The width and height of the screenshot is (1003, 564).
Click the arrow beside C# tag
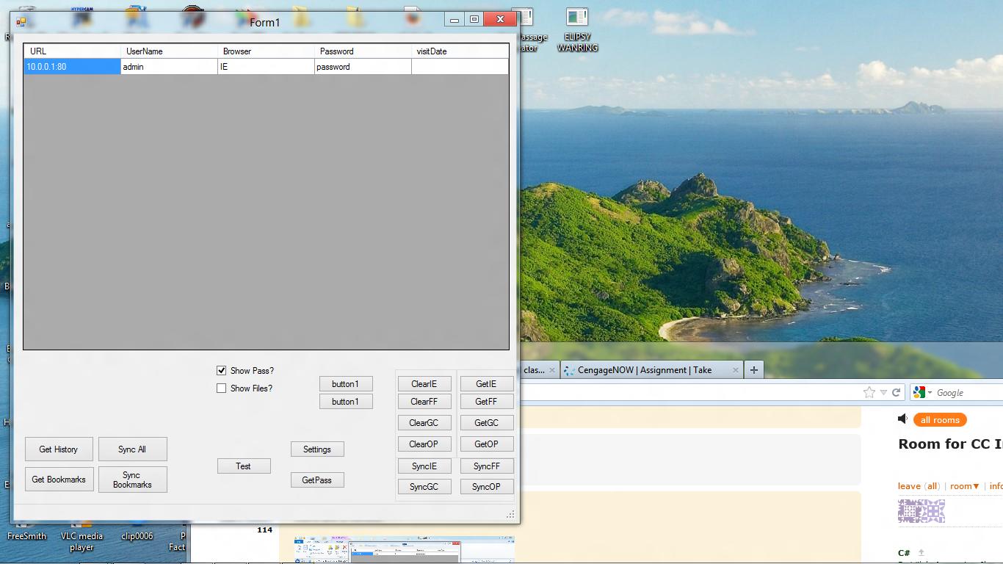pos(921,553)
